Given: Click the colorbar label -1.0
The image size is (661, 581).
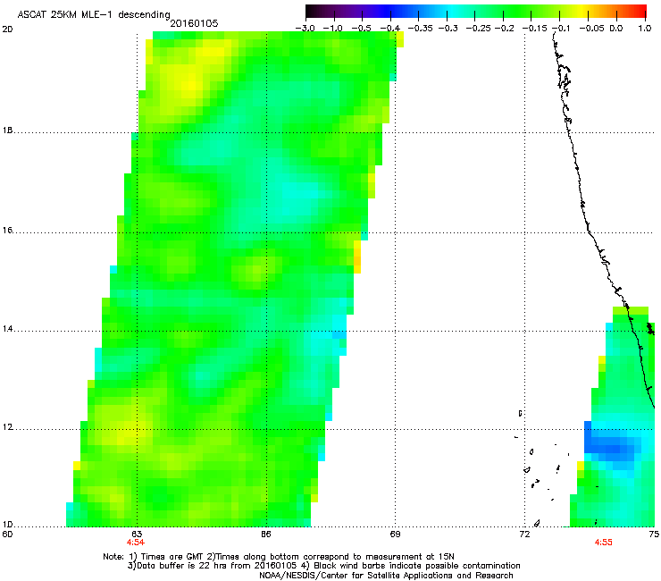Looking at the screenshot, I should (333, 29).
